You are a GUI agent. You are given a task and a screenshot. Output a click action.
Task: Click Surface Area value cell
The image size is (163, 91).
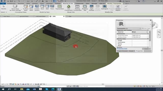140,37
